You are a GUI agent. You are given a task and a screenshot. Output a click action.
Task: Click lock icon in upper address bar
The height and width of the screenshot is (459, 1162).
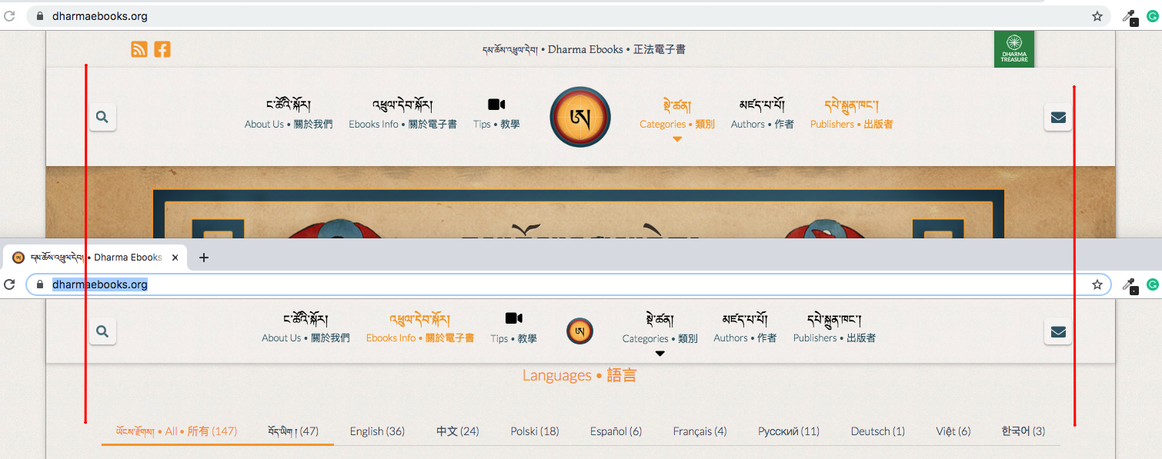(41, 16)
